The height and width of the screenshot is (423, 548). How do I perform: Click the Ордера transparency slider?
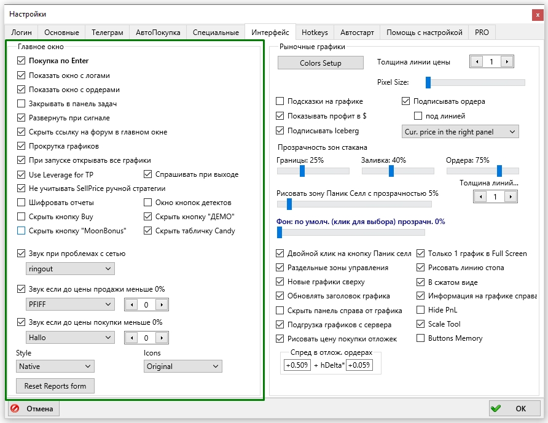point(483,171)
